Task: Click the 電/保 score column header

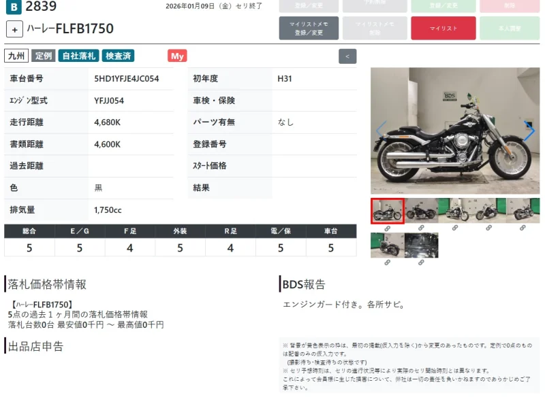Action: tap(281, 231)
